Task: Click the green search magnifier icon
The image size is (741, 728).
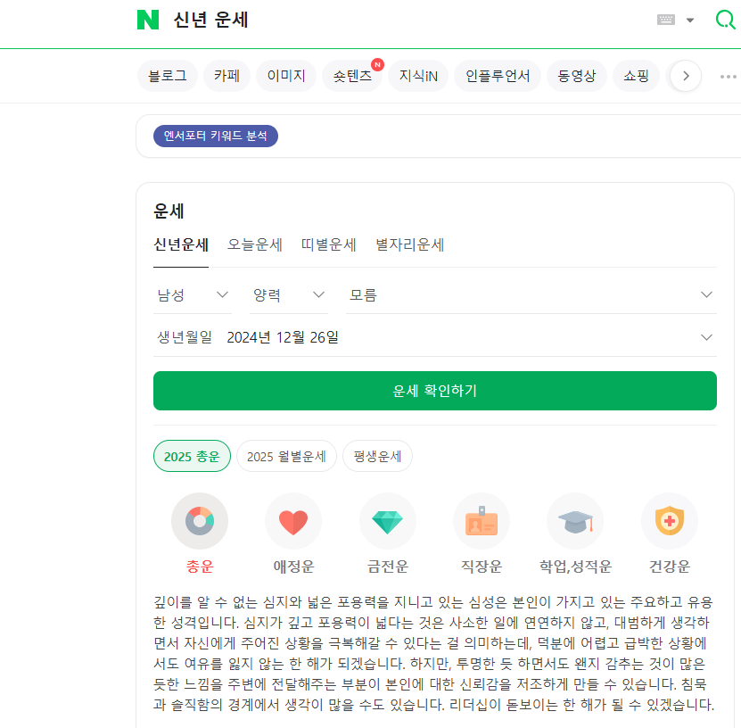Action: (x=726, y=20)
